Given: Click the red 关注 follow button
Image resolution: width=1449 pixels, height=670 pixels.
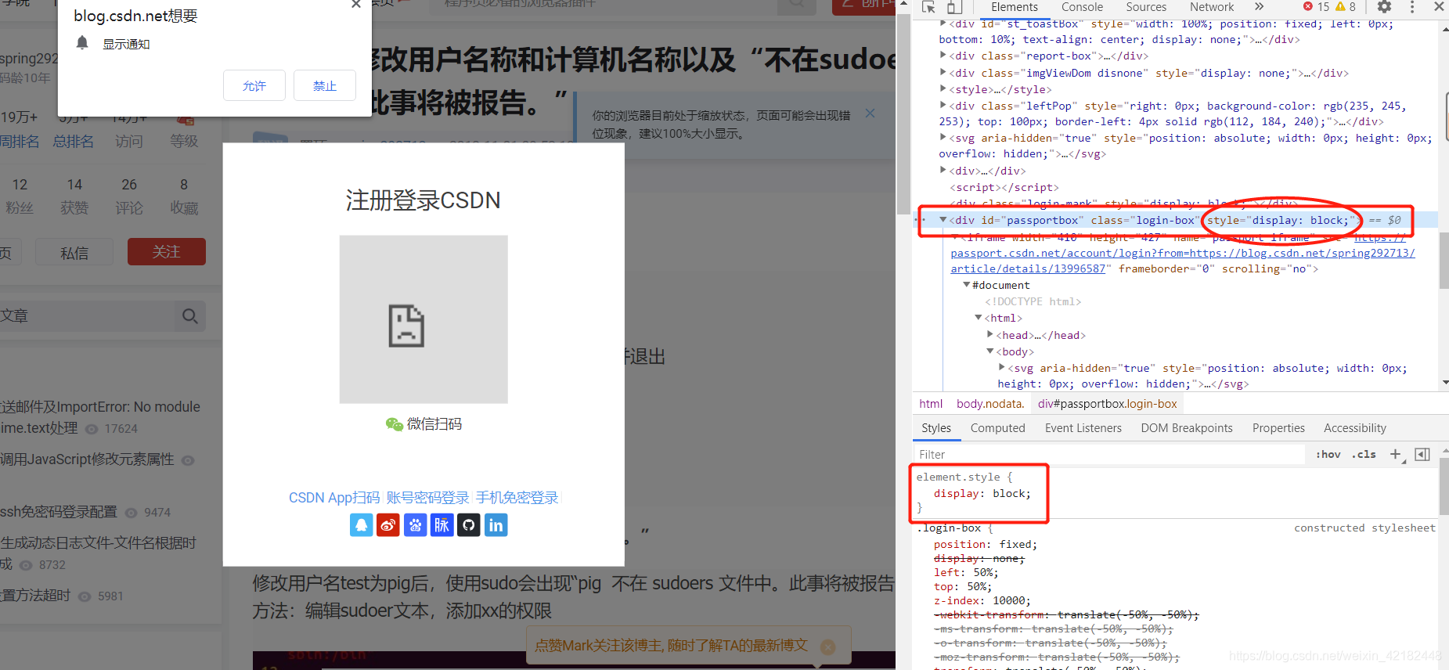Looking at the screenshot, I should [167, 252].
